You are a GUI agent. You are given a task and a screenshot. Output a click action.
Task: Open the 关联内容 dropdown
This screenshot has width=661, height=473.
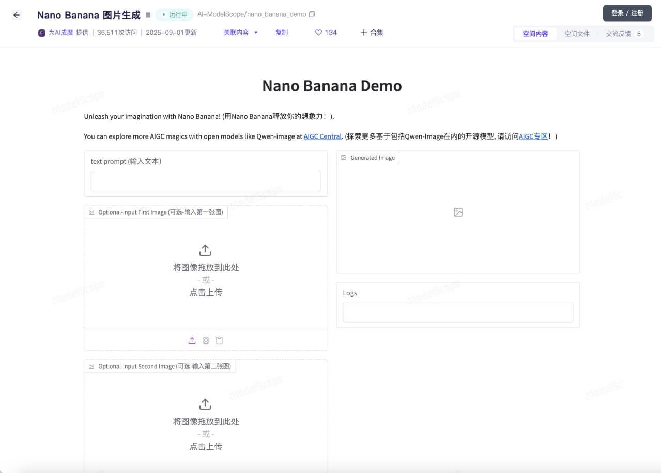coord(241,32)
